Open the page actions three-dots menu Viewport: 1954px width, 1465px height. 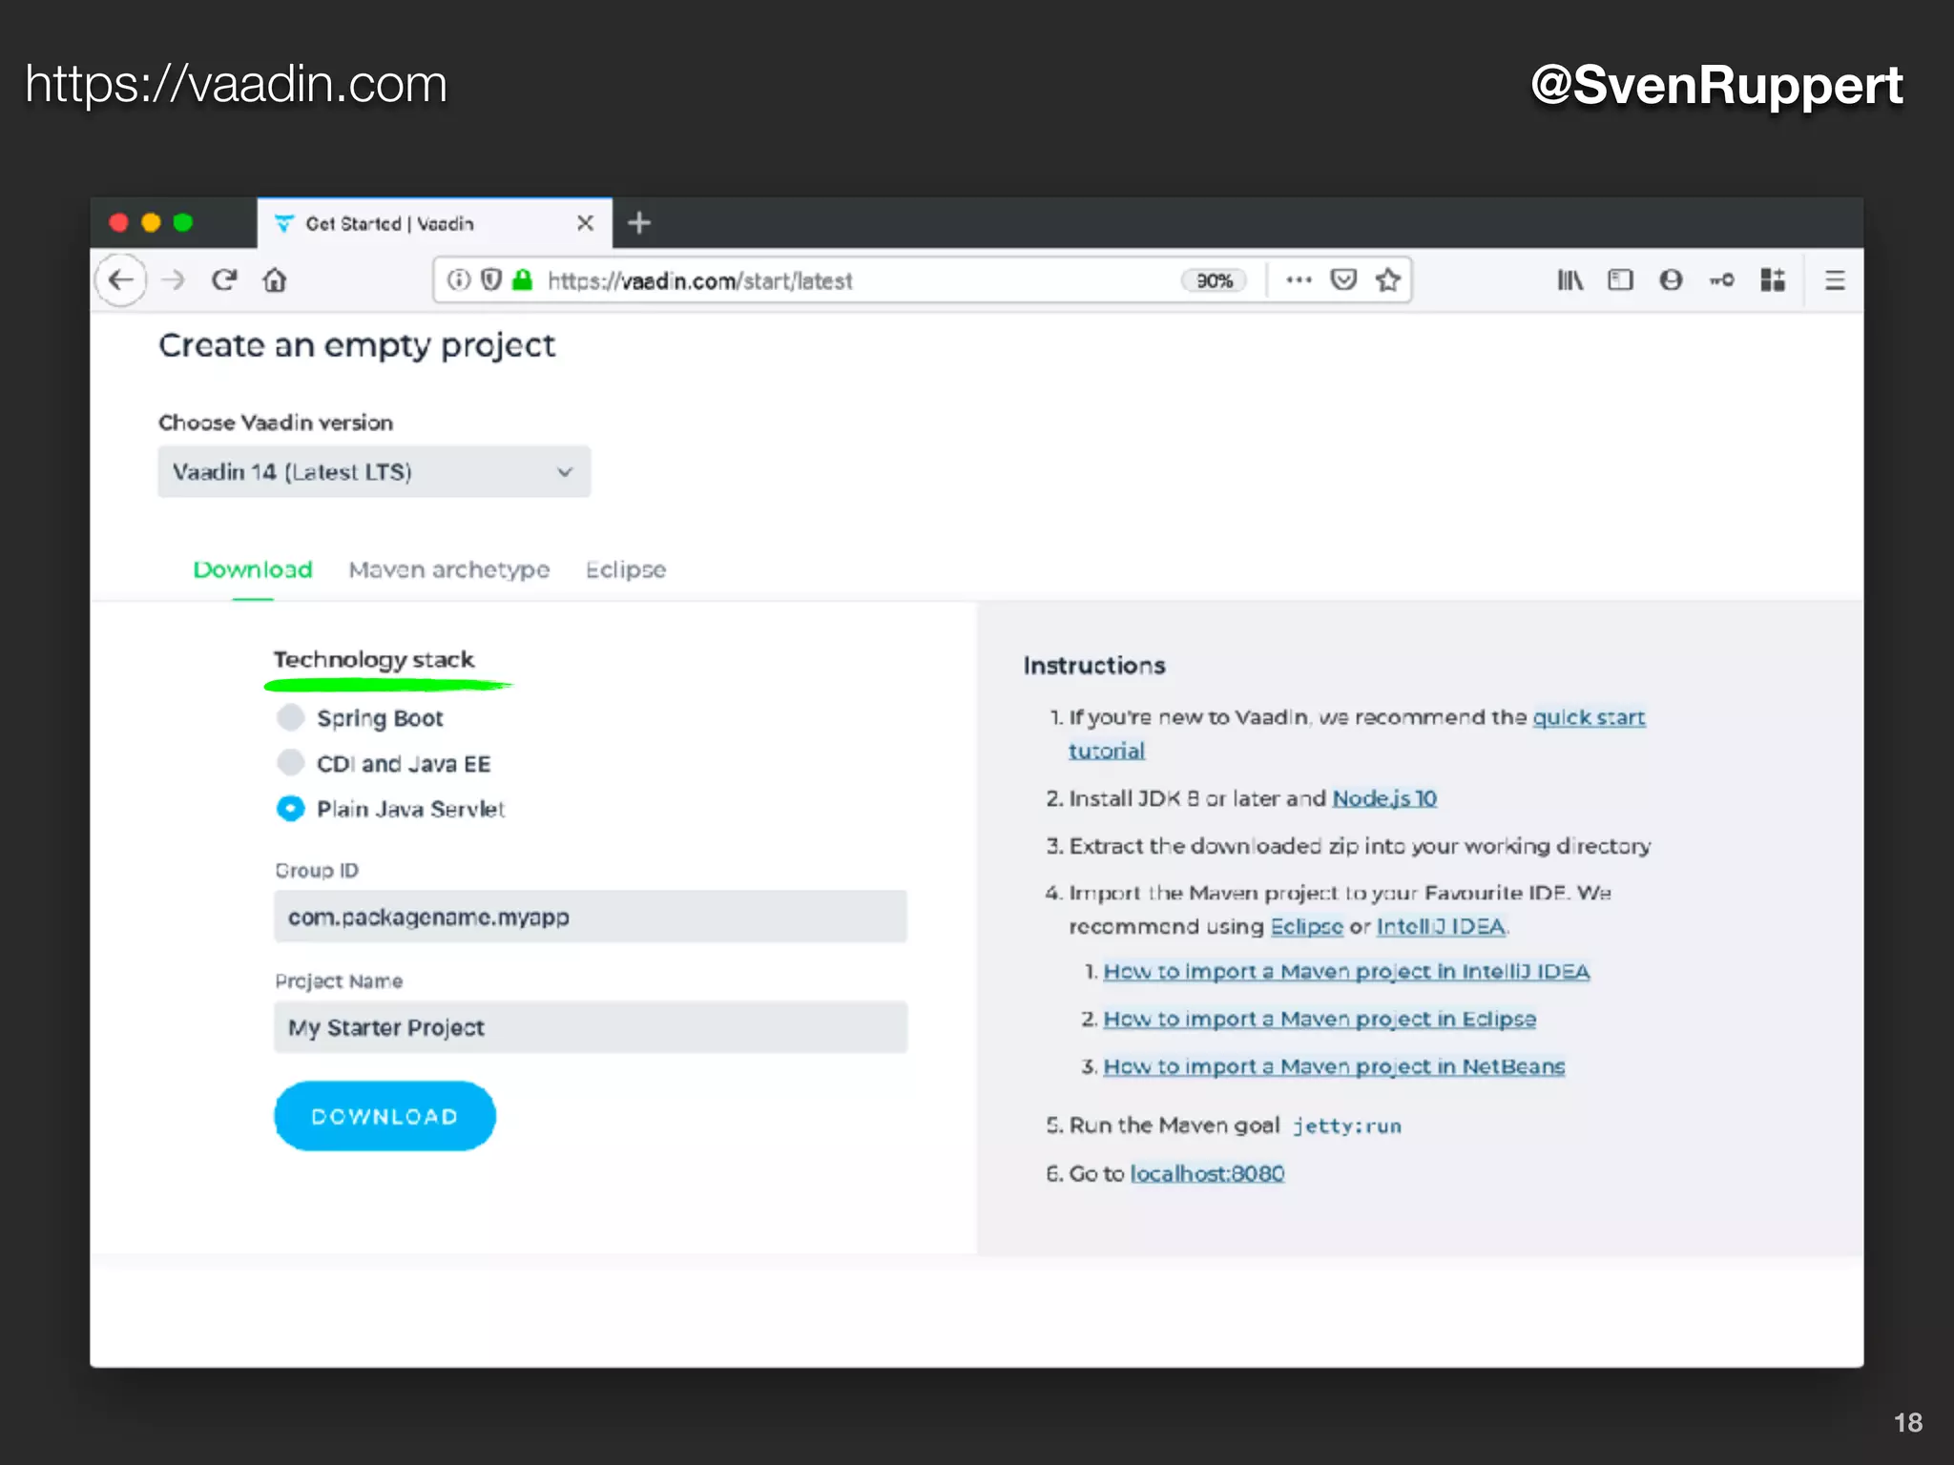tap(1299, 280)
